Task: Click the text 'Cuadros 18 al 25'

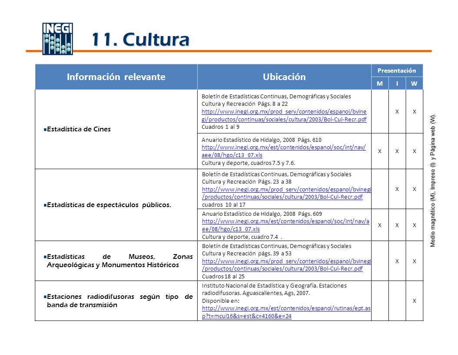Action: (x=223, y=276)
